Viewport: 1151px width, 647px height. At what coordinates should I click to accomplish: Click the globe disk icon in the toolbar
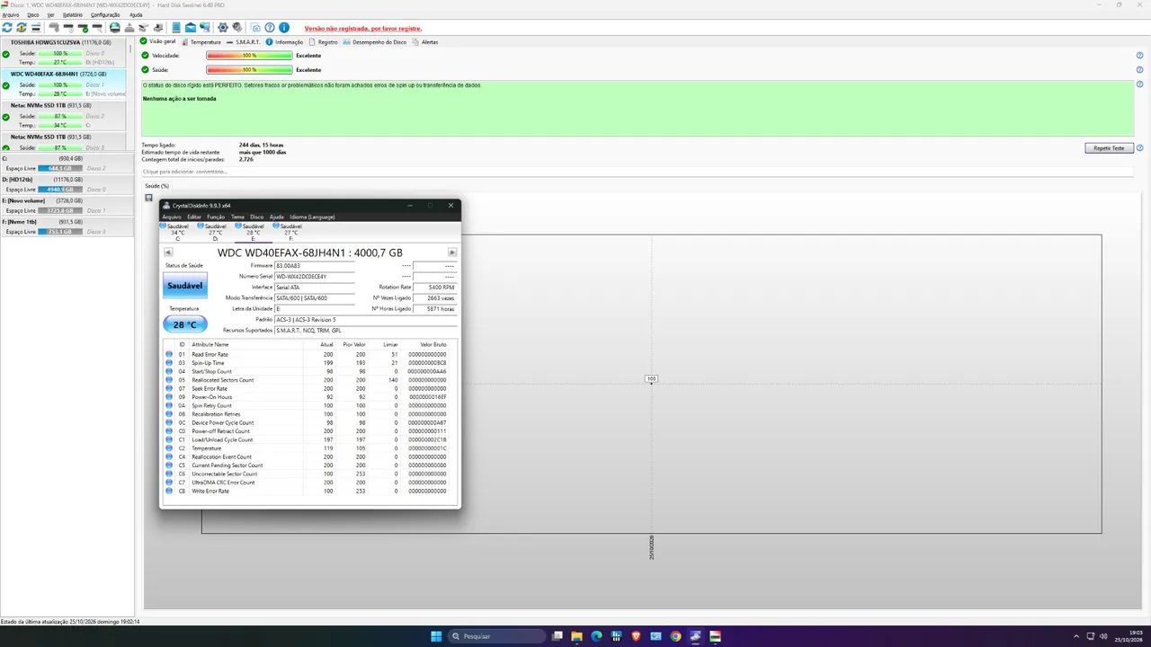point(114,28)
